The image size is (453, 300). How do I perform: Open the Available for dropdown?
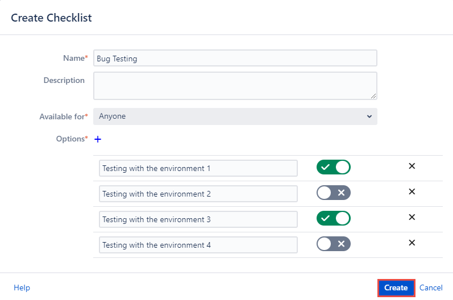point(235,116)
